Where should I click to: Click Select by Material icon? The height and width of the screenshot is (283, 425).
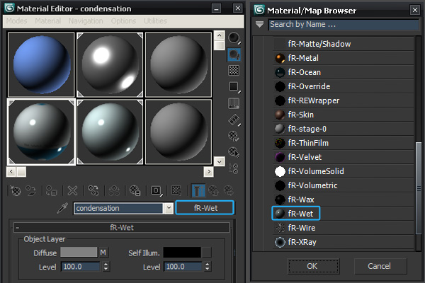coord(234,152)
